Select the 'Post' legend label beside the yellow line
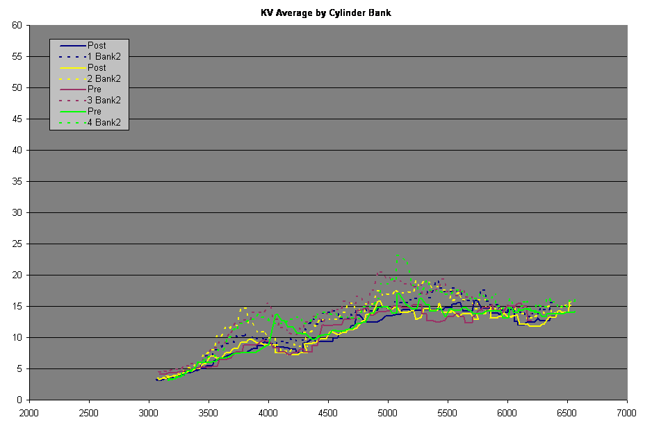652x433 pixels. point(97,67)
